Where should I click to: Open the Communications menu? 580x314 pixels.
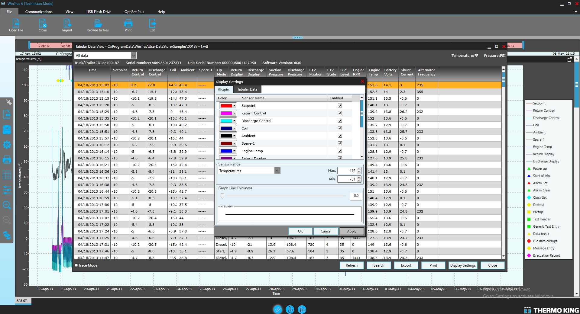click(38, 11)
